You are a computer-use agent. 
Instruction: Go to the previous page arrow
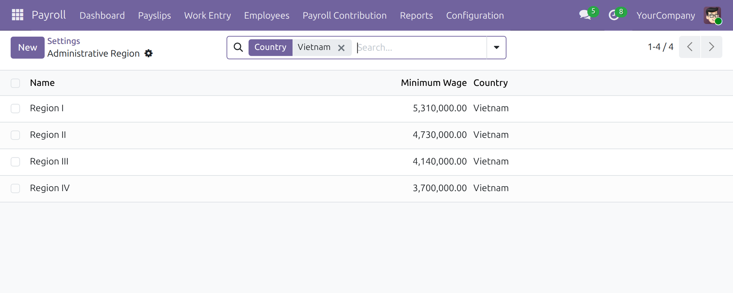[690, 47]
